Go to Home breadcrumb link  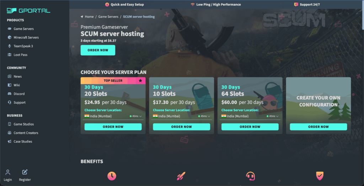(89, 17)
